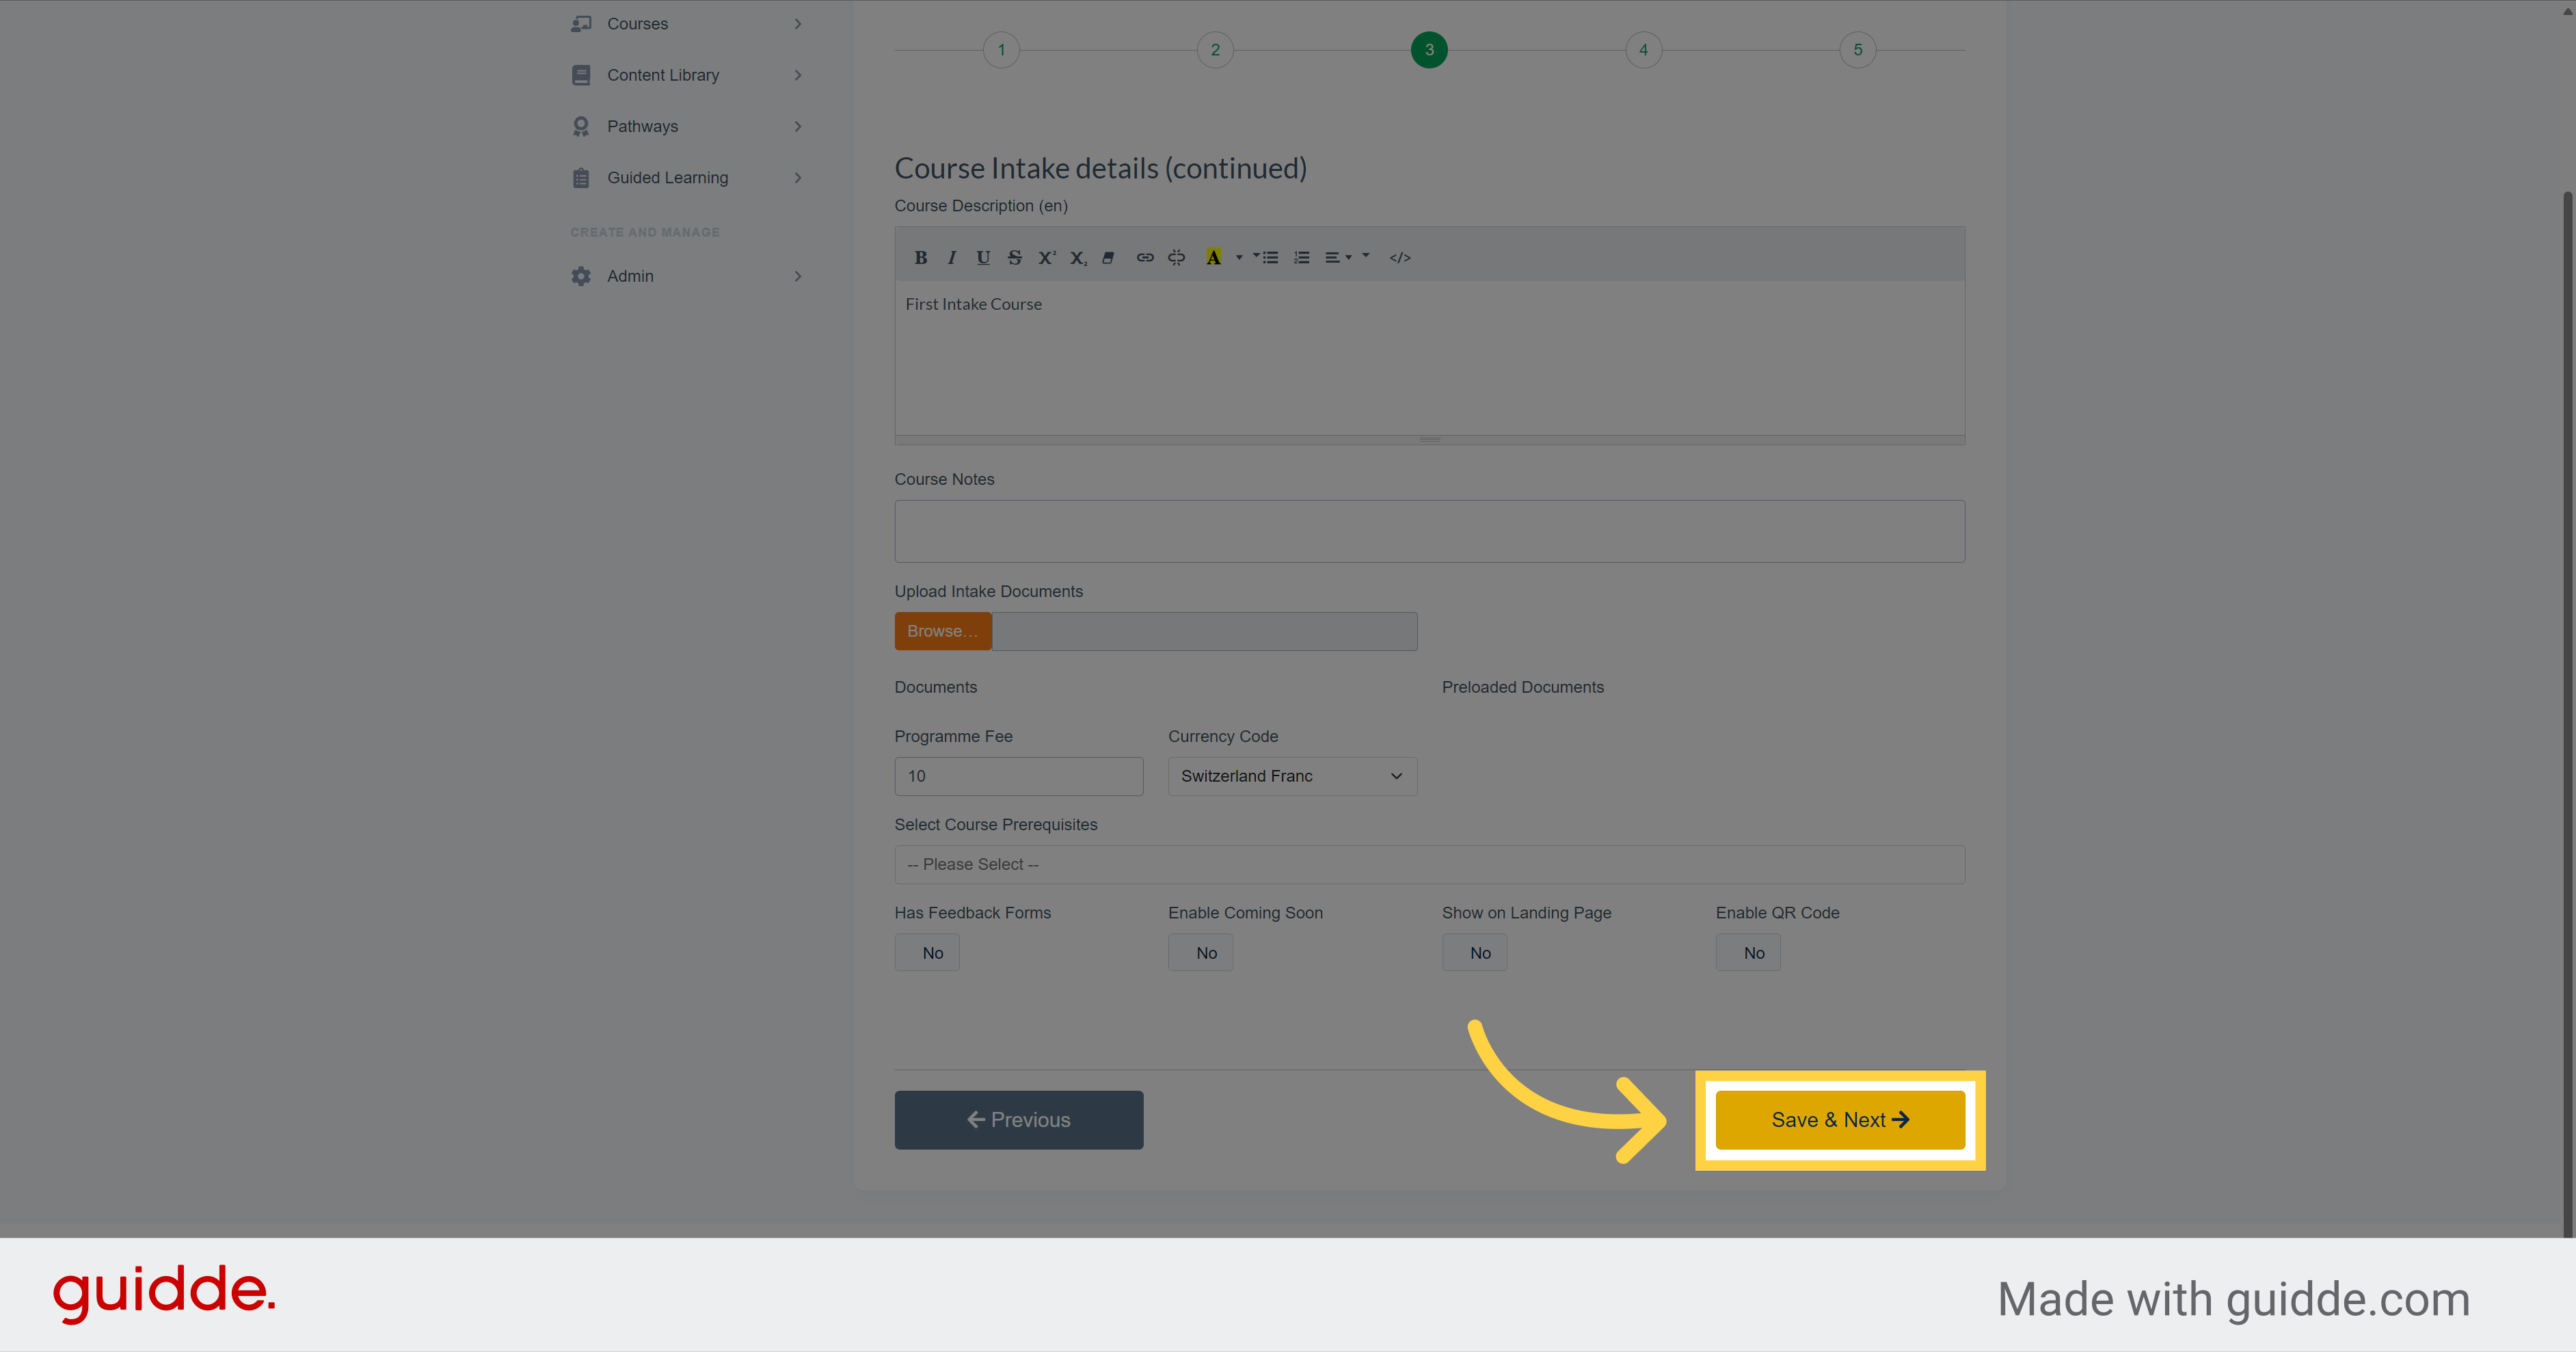2576x1352 pixels.
Task: Expand the Content Library chevron
Action: 798,75
